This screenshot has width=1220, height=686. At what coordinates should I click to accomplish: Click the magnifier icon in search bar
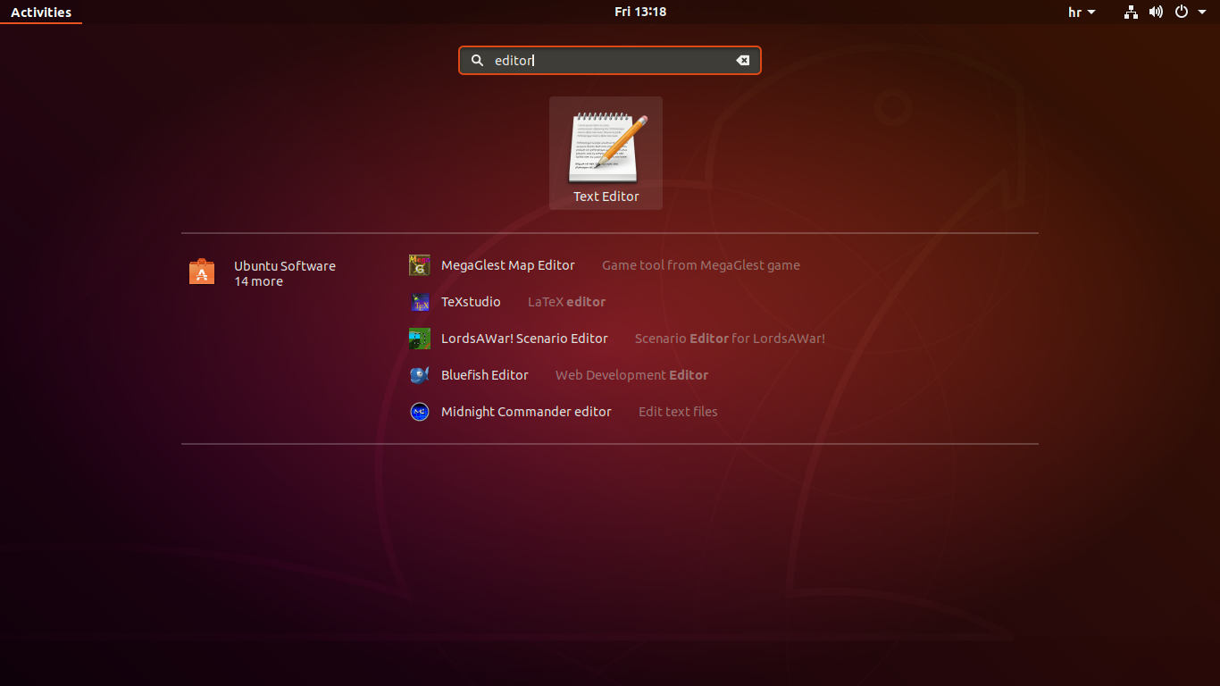tap(477, 61)
